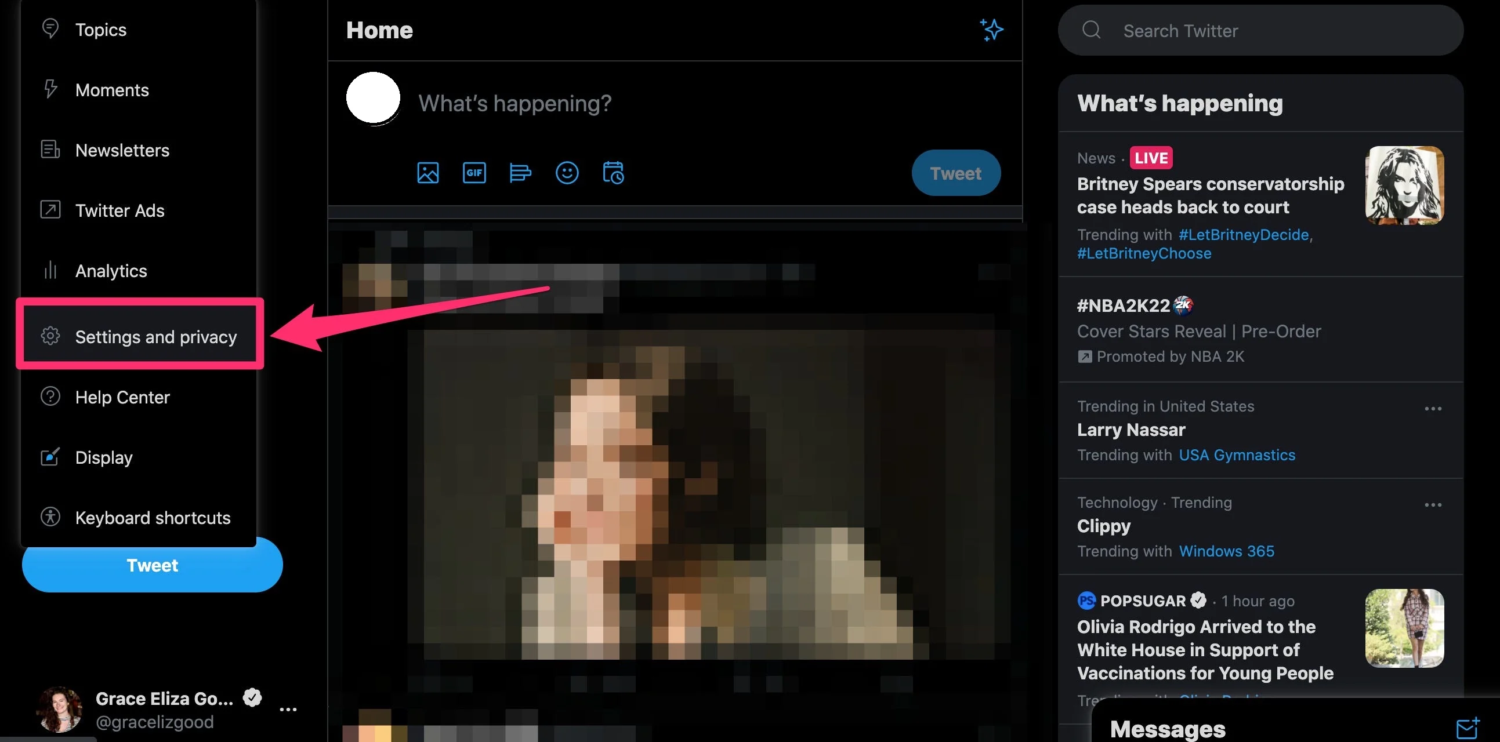
Task: Follow the USA Gymnastics trend link
Action: [x=1237, y=454]
